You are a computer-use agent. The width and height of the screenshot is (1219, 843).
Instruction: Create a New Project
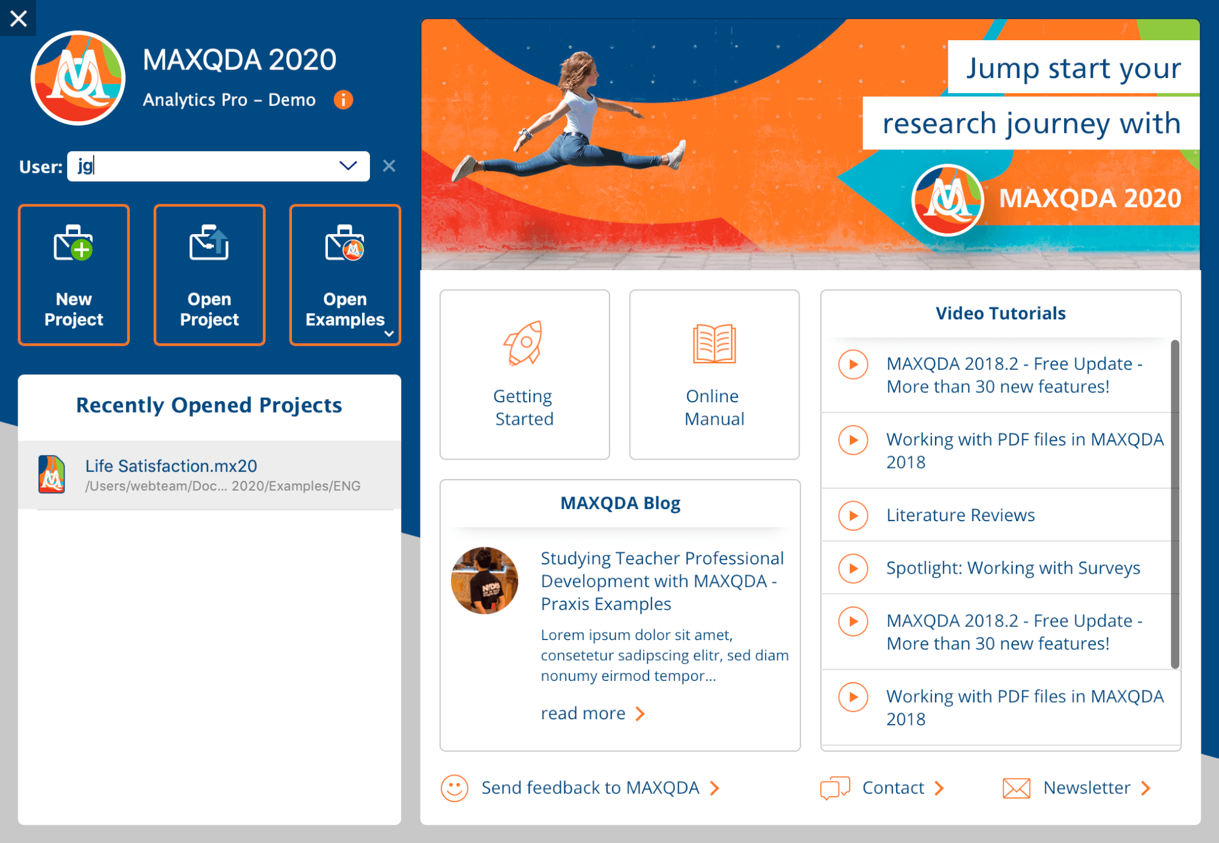[74, 275]
